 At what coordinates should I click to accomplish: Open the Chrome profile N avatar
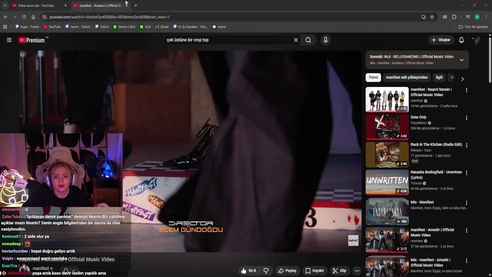click(477, 17)
